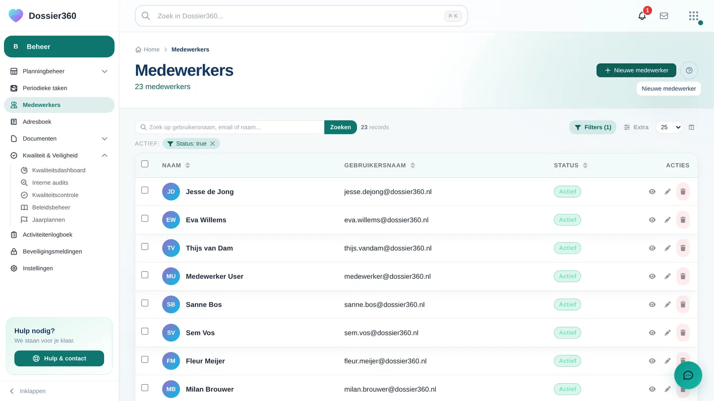714x401 pixels.
Task: Edit Medewerker User with the pencil icon
Action: [668, 276]
